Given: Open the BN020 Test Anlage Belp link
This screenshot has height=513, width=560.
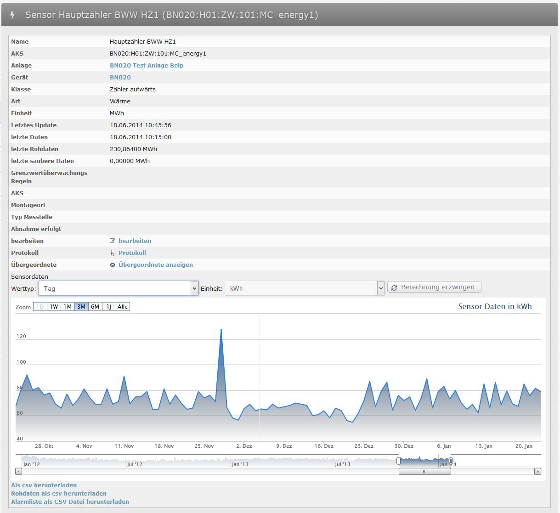Looking at the screenshot, I should [147, 65].
